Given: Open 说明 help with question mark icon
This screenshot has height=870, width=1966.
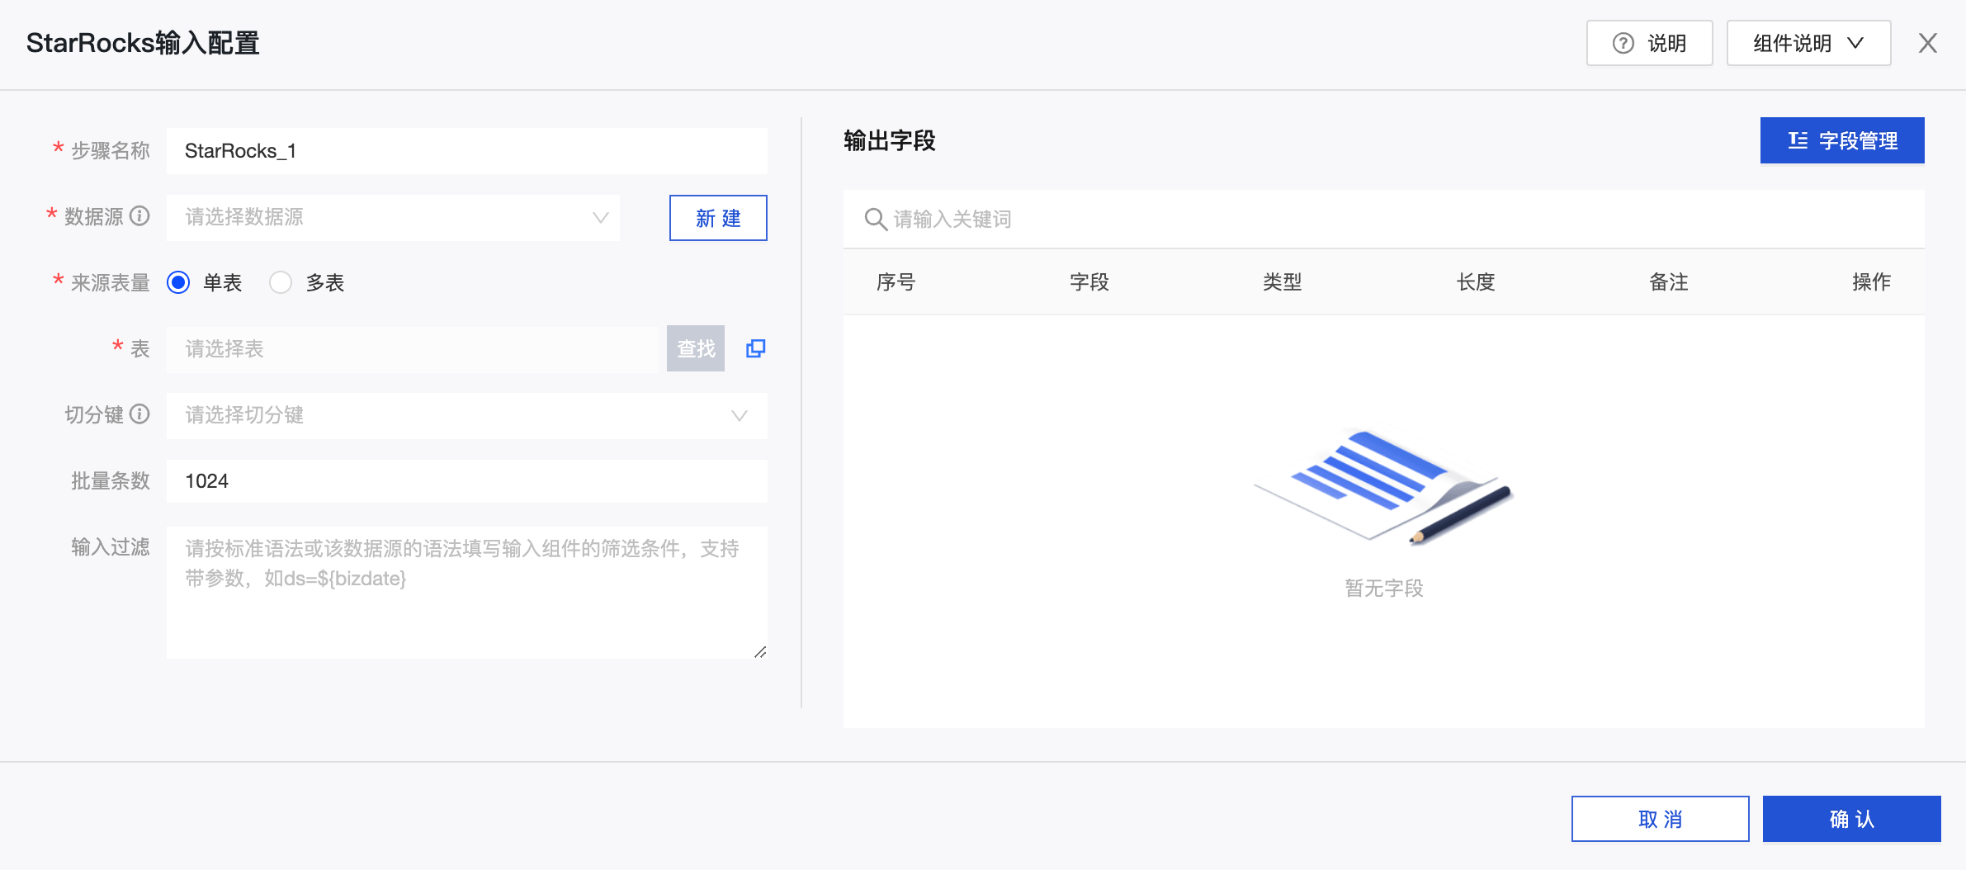Looking at the screenshot, I should (x=1649, y=43).
